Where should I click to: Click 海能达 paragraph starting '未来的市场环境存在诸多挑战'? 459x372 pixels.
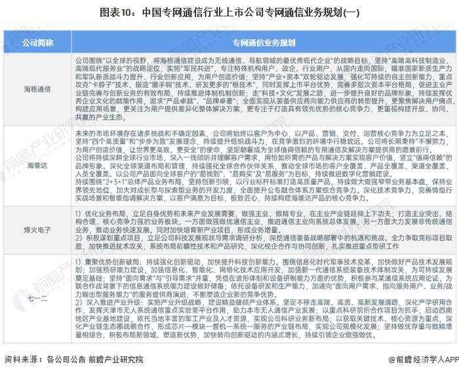coord(262,141)
